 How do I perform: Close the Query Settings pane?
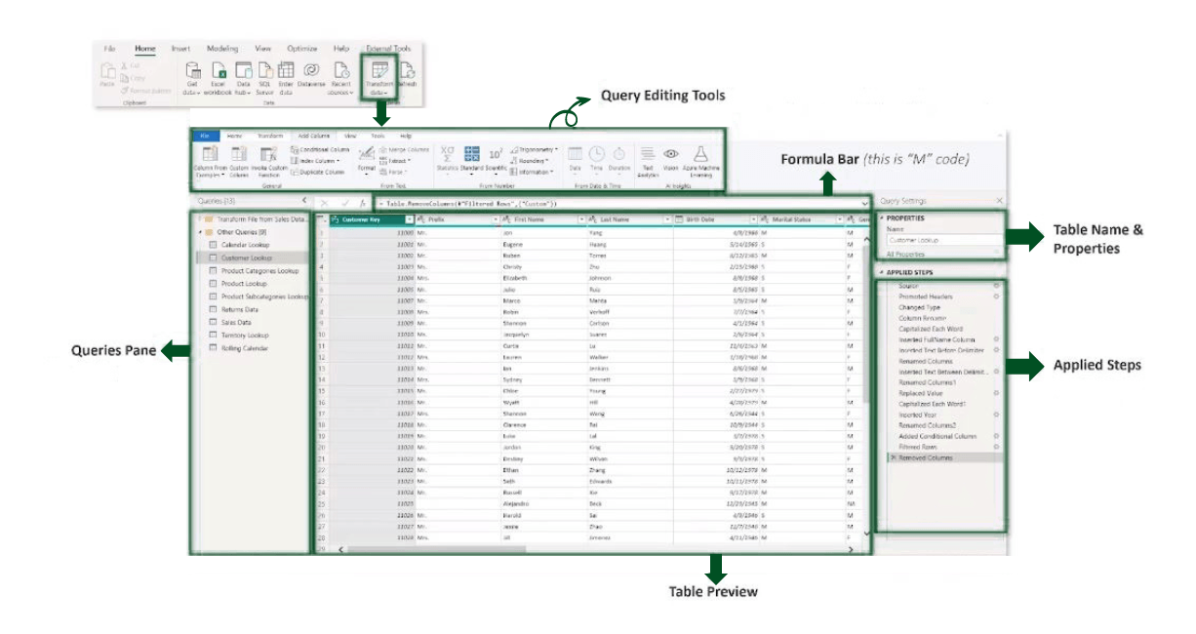pos(999,200)
